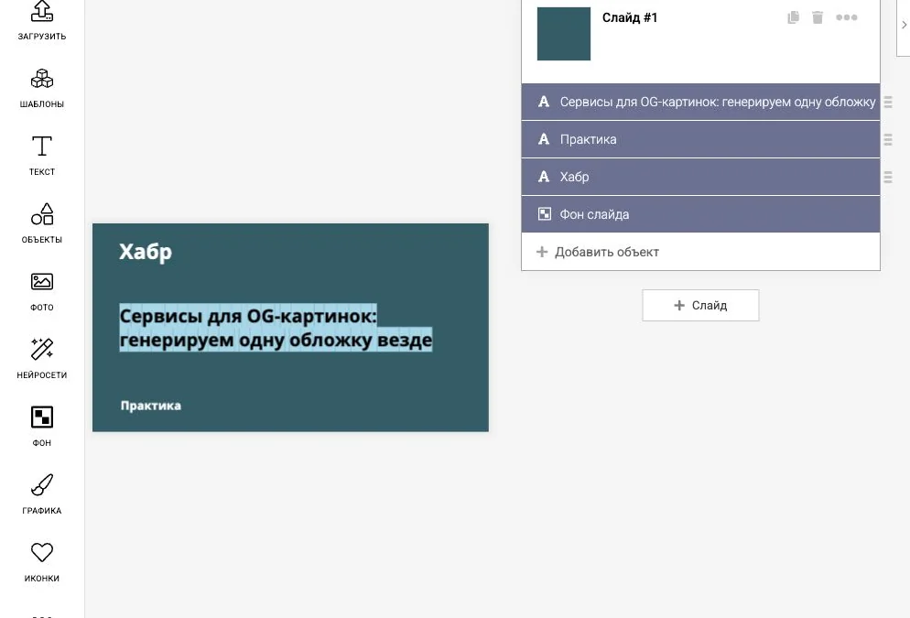Select the layer 'Сервисы для OG-картинок' in list
The width and height of the screenshot is (910, 618).
click(x=700, y=102)
